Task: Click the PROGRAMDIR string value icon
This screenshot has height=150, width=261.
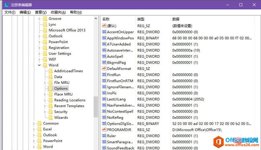Action: point(104,130)
